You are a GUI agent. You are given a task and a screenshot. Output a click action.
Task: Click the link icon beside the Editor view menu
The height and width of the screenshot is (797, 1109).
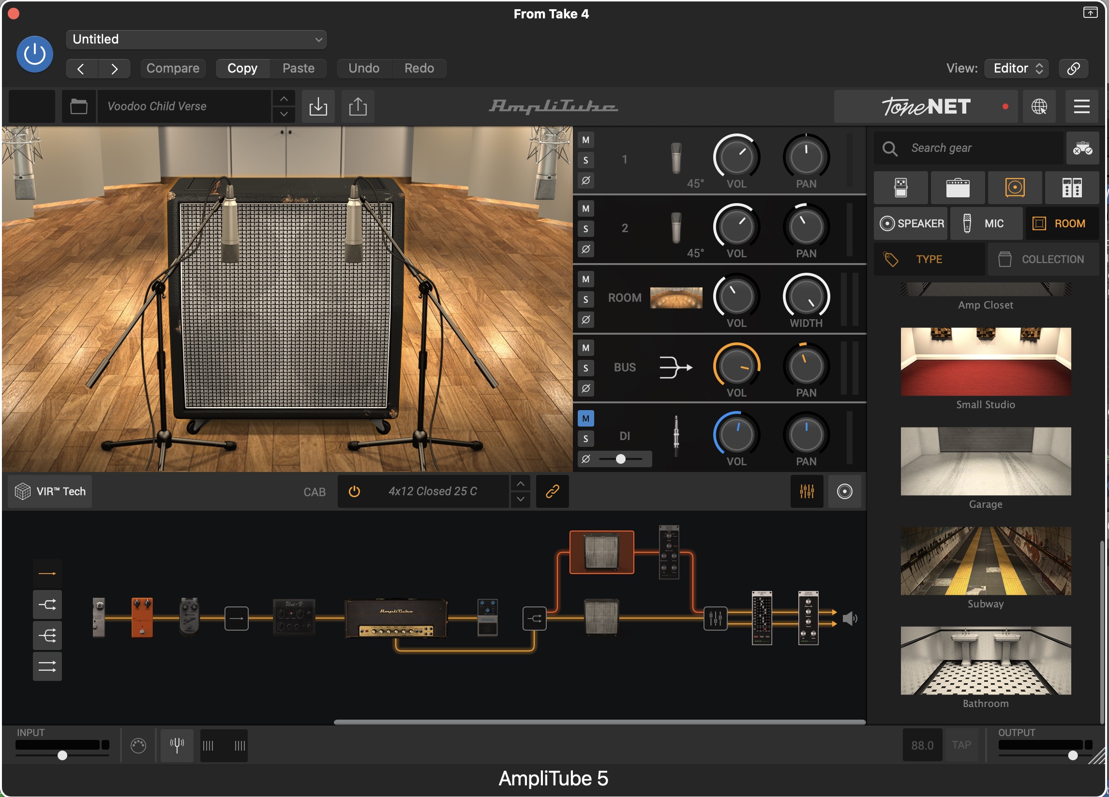coord(1073,68)
